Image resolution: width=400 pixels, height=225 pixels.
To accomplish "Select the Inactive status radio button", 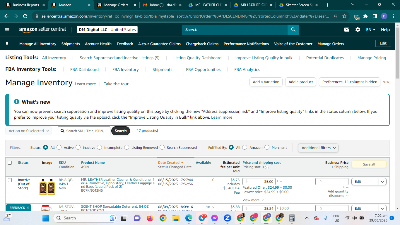I will (78, 147).
